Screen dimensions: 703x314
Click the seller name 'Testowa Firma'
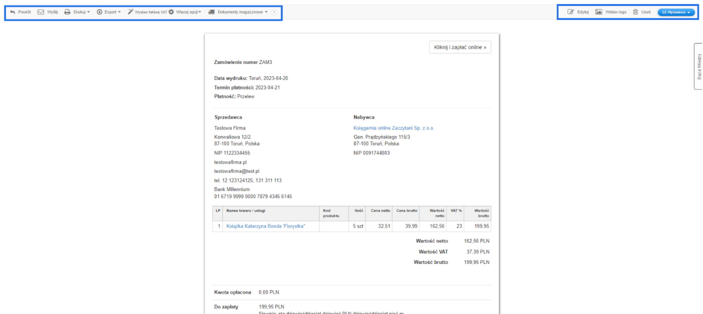[x=230, y=128]
